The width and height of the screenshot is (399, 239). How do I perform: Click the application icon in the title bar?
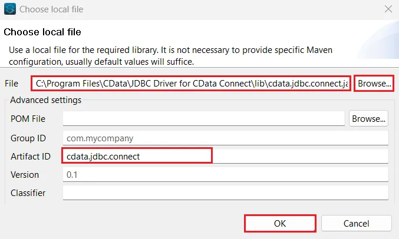9,9
